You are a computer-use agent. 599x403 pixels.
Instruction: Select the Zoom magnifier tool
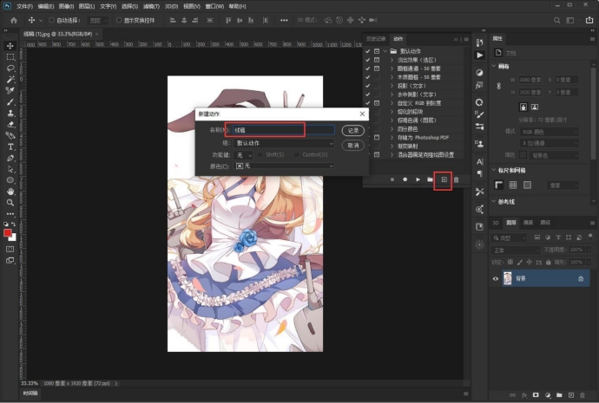(x=10, y=203)
